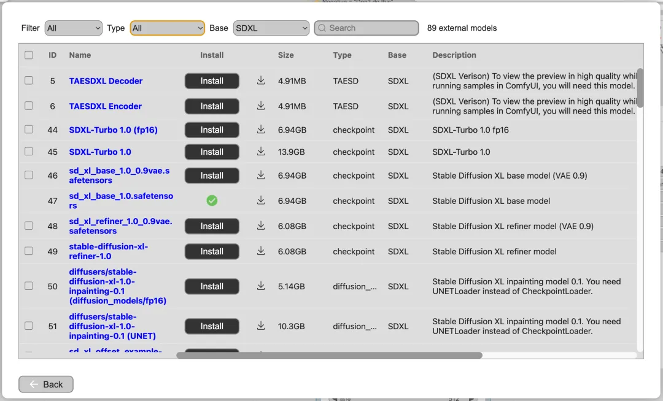Click download icon for sd_xl_base_1.0_0.9vae row
663x401 pixels.
tap(261, 176)
